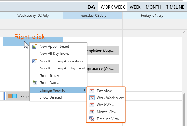
Task: Select the Day View icon
Action: click(x=92, y=91)
